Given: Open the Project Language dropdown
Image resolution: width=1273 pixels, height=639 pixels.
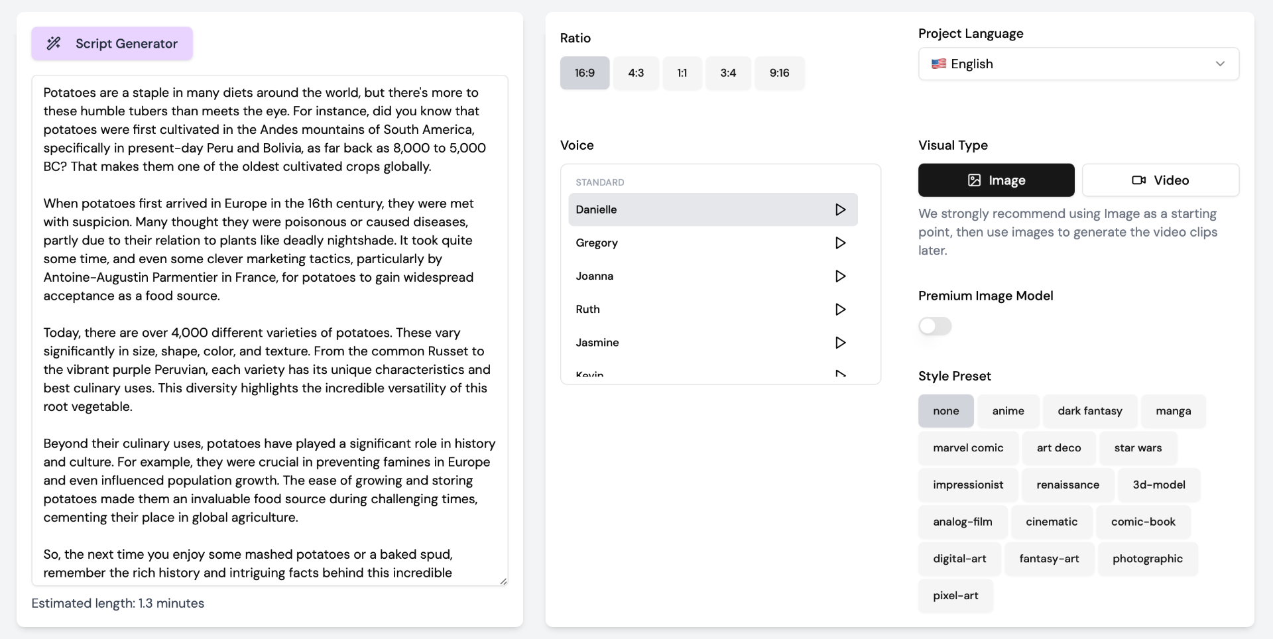Looking at the screenshot, I should [1078, 64].
